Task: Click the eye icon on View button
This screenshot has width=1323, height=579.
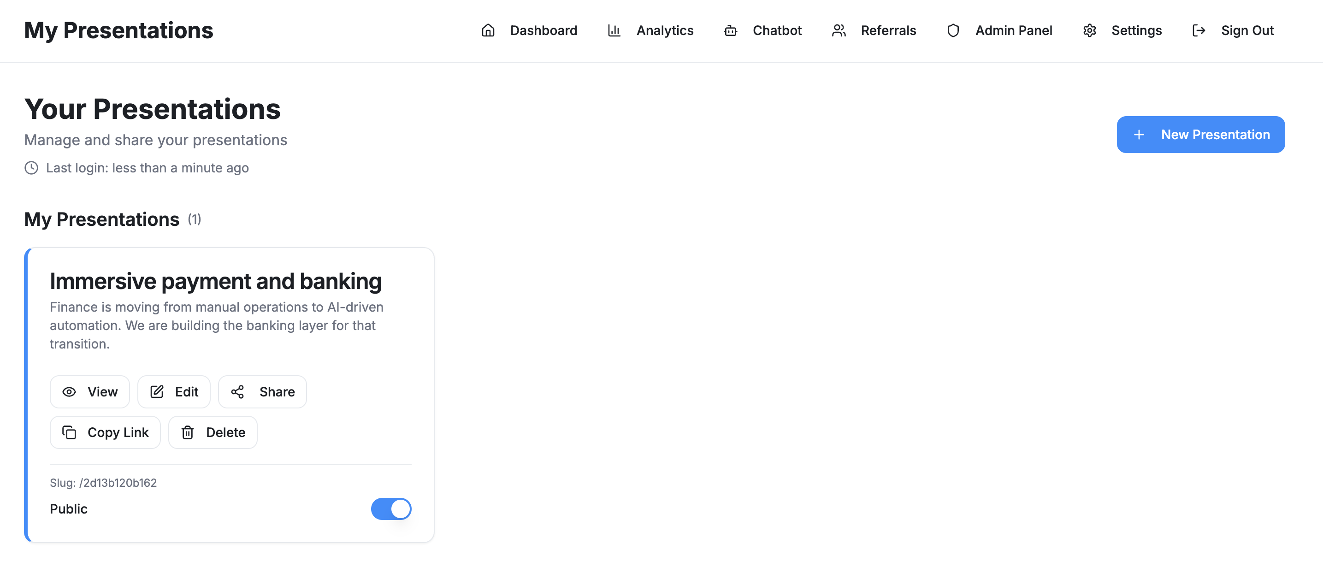Action: tap(69, 391)
